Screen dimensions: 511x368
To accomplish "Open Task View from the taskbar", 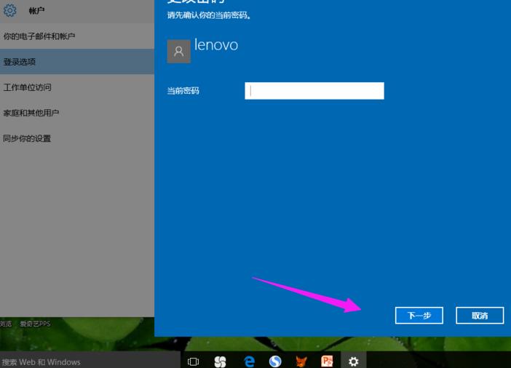I will tap(193, 361).
